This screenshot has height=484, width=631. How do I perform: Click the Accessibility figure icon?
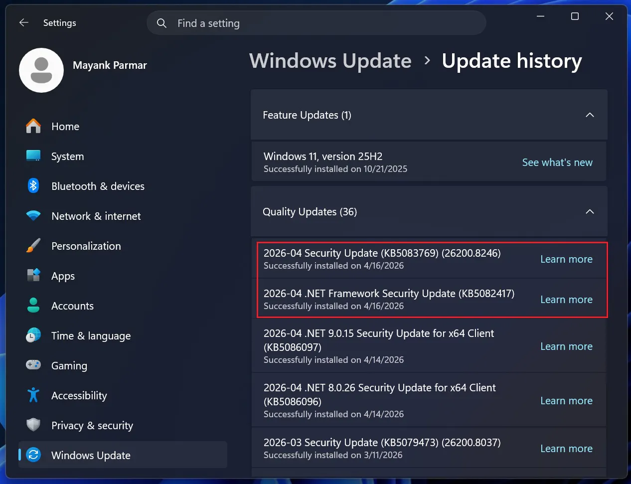point(33,395)
